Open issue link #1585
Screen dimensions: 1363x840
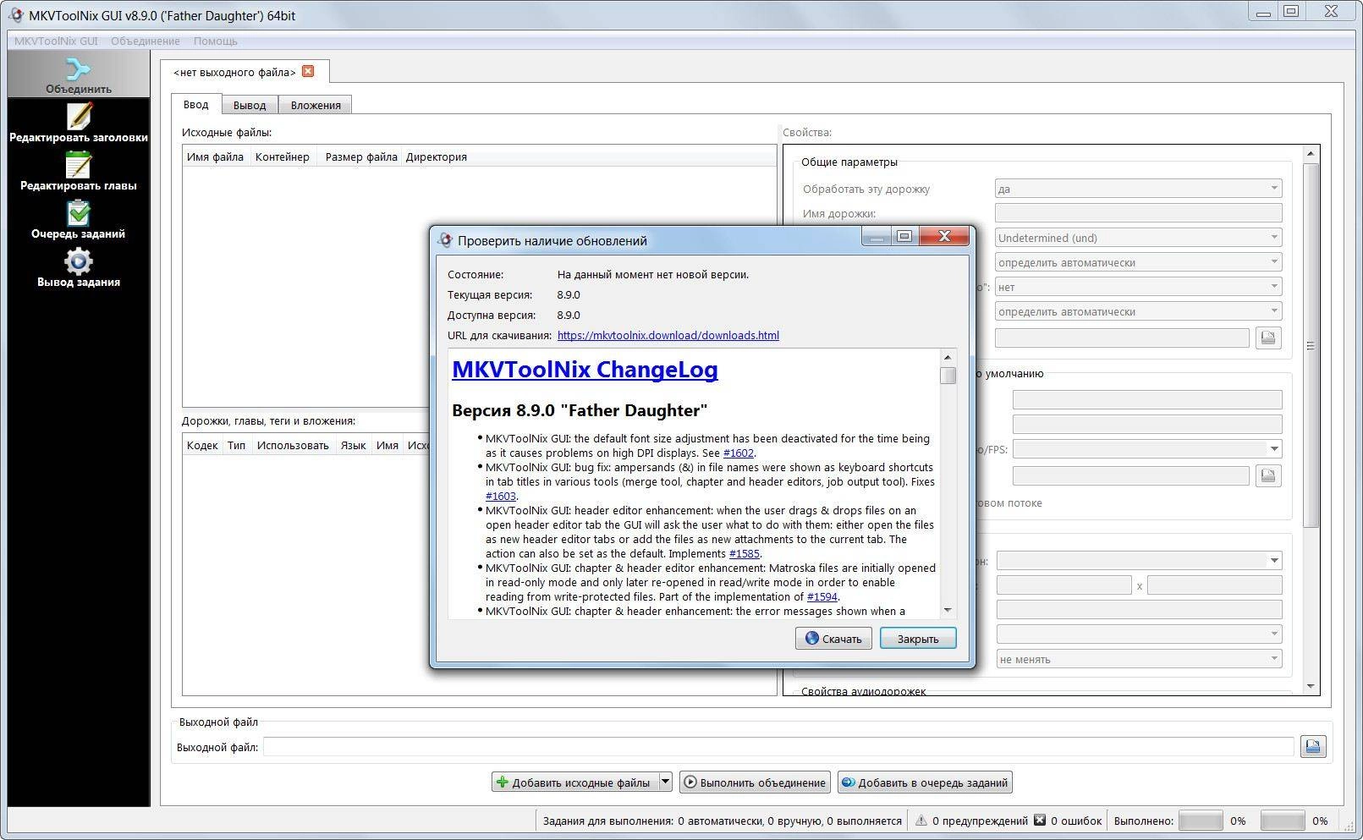(744, 553)
